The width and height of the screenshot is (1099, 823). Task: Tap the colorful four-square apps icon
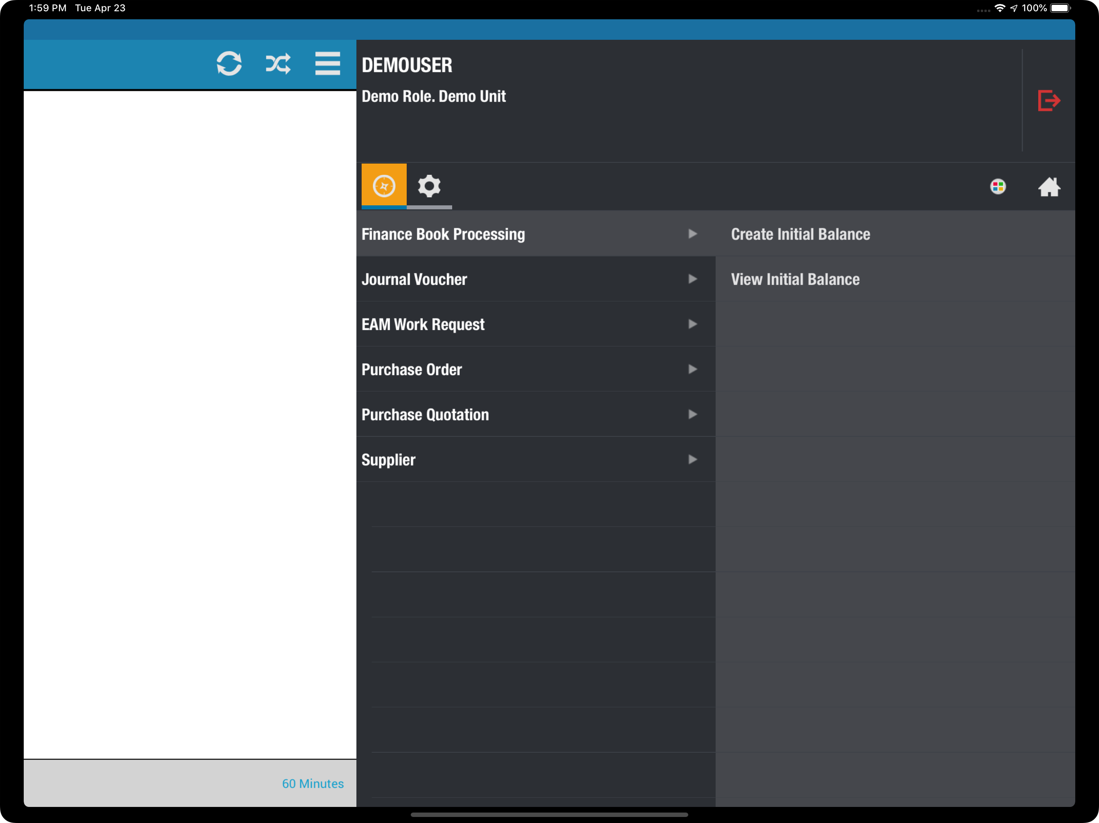click(x=998, y=186)
